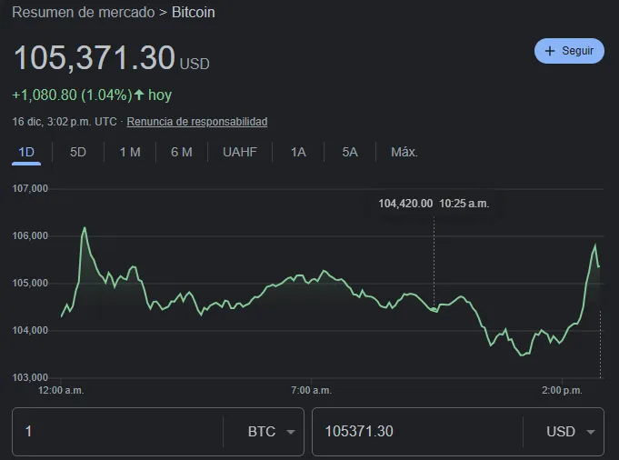Click the plus icon on Seguir button
619x460 pixels.
point(550,51)
